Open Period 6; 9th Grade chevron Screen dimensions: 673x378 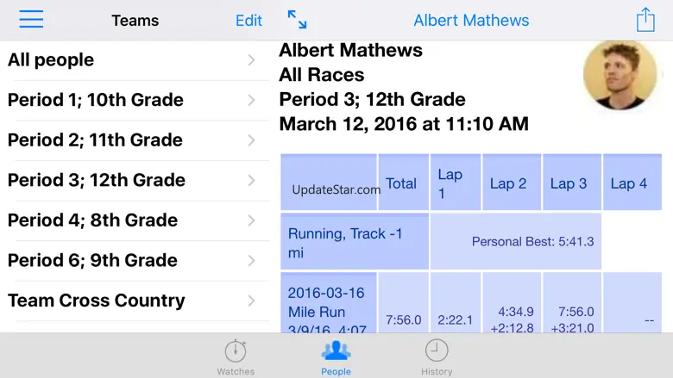252,260
